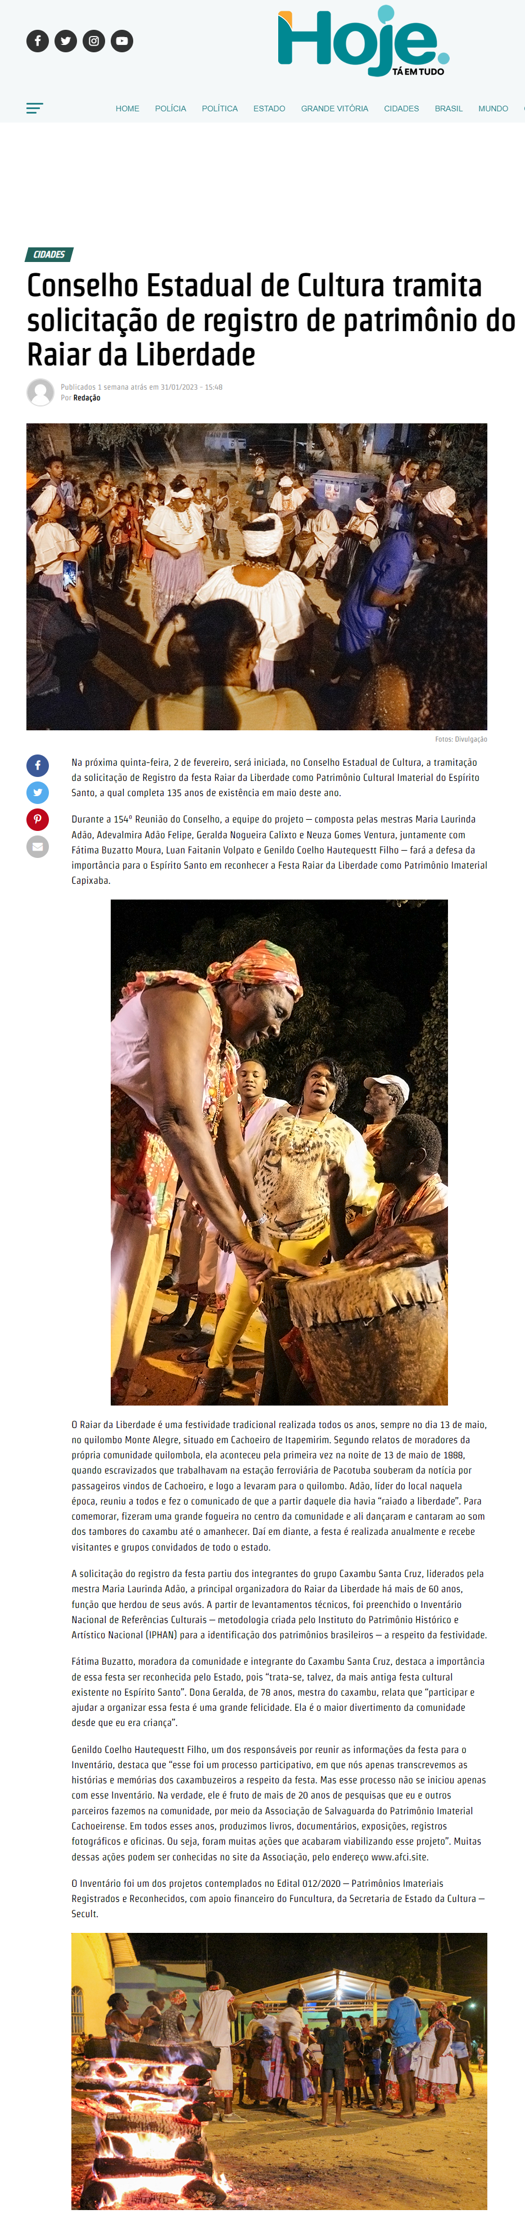Open the POLÍTICA section
The image size is (525, 2232).
pyautogui.click(x=219, y=109)
